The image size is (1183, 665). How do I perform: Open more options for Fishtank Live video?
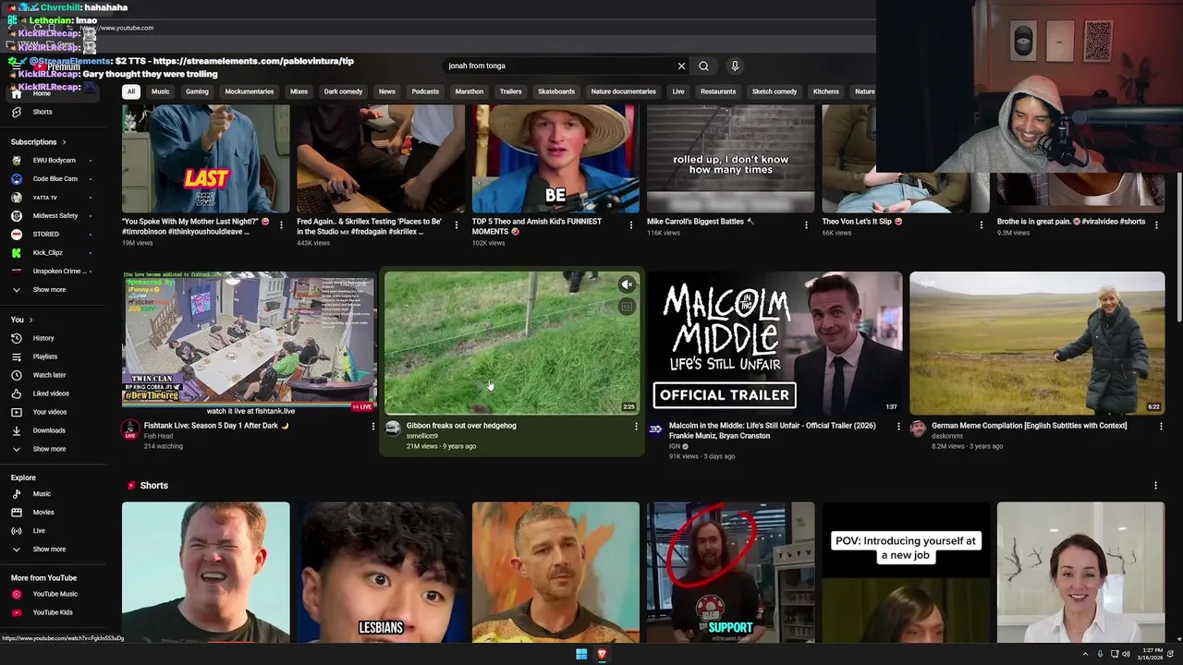click(373, 427)
